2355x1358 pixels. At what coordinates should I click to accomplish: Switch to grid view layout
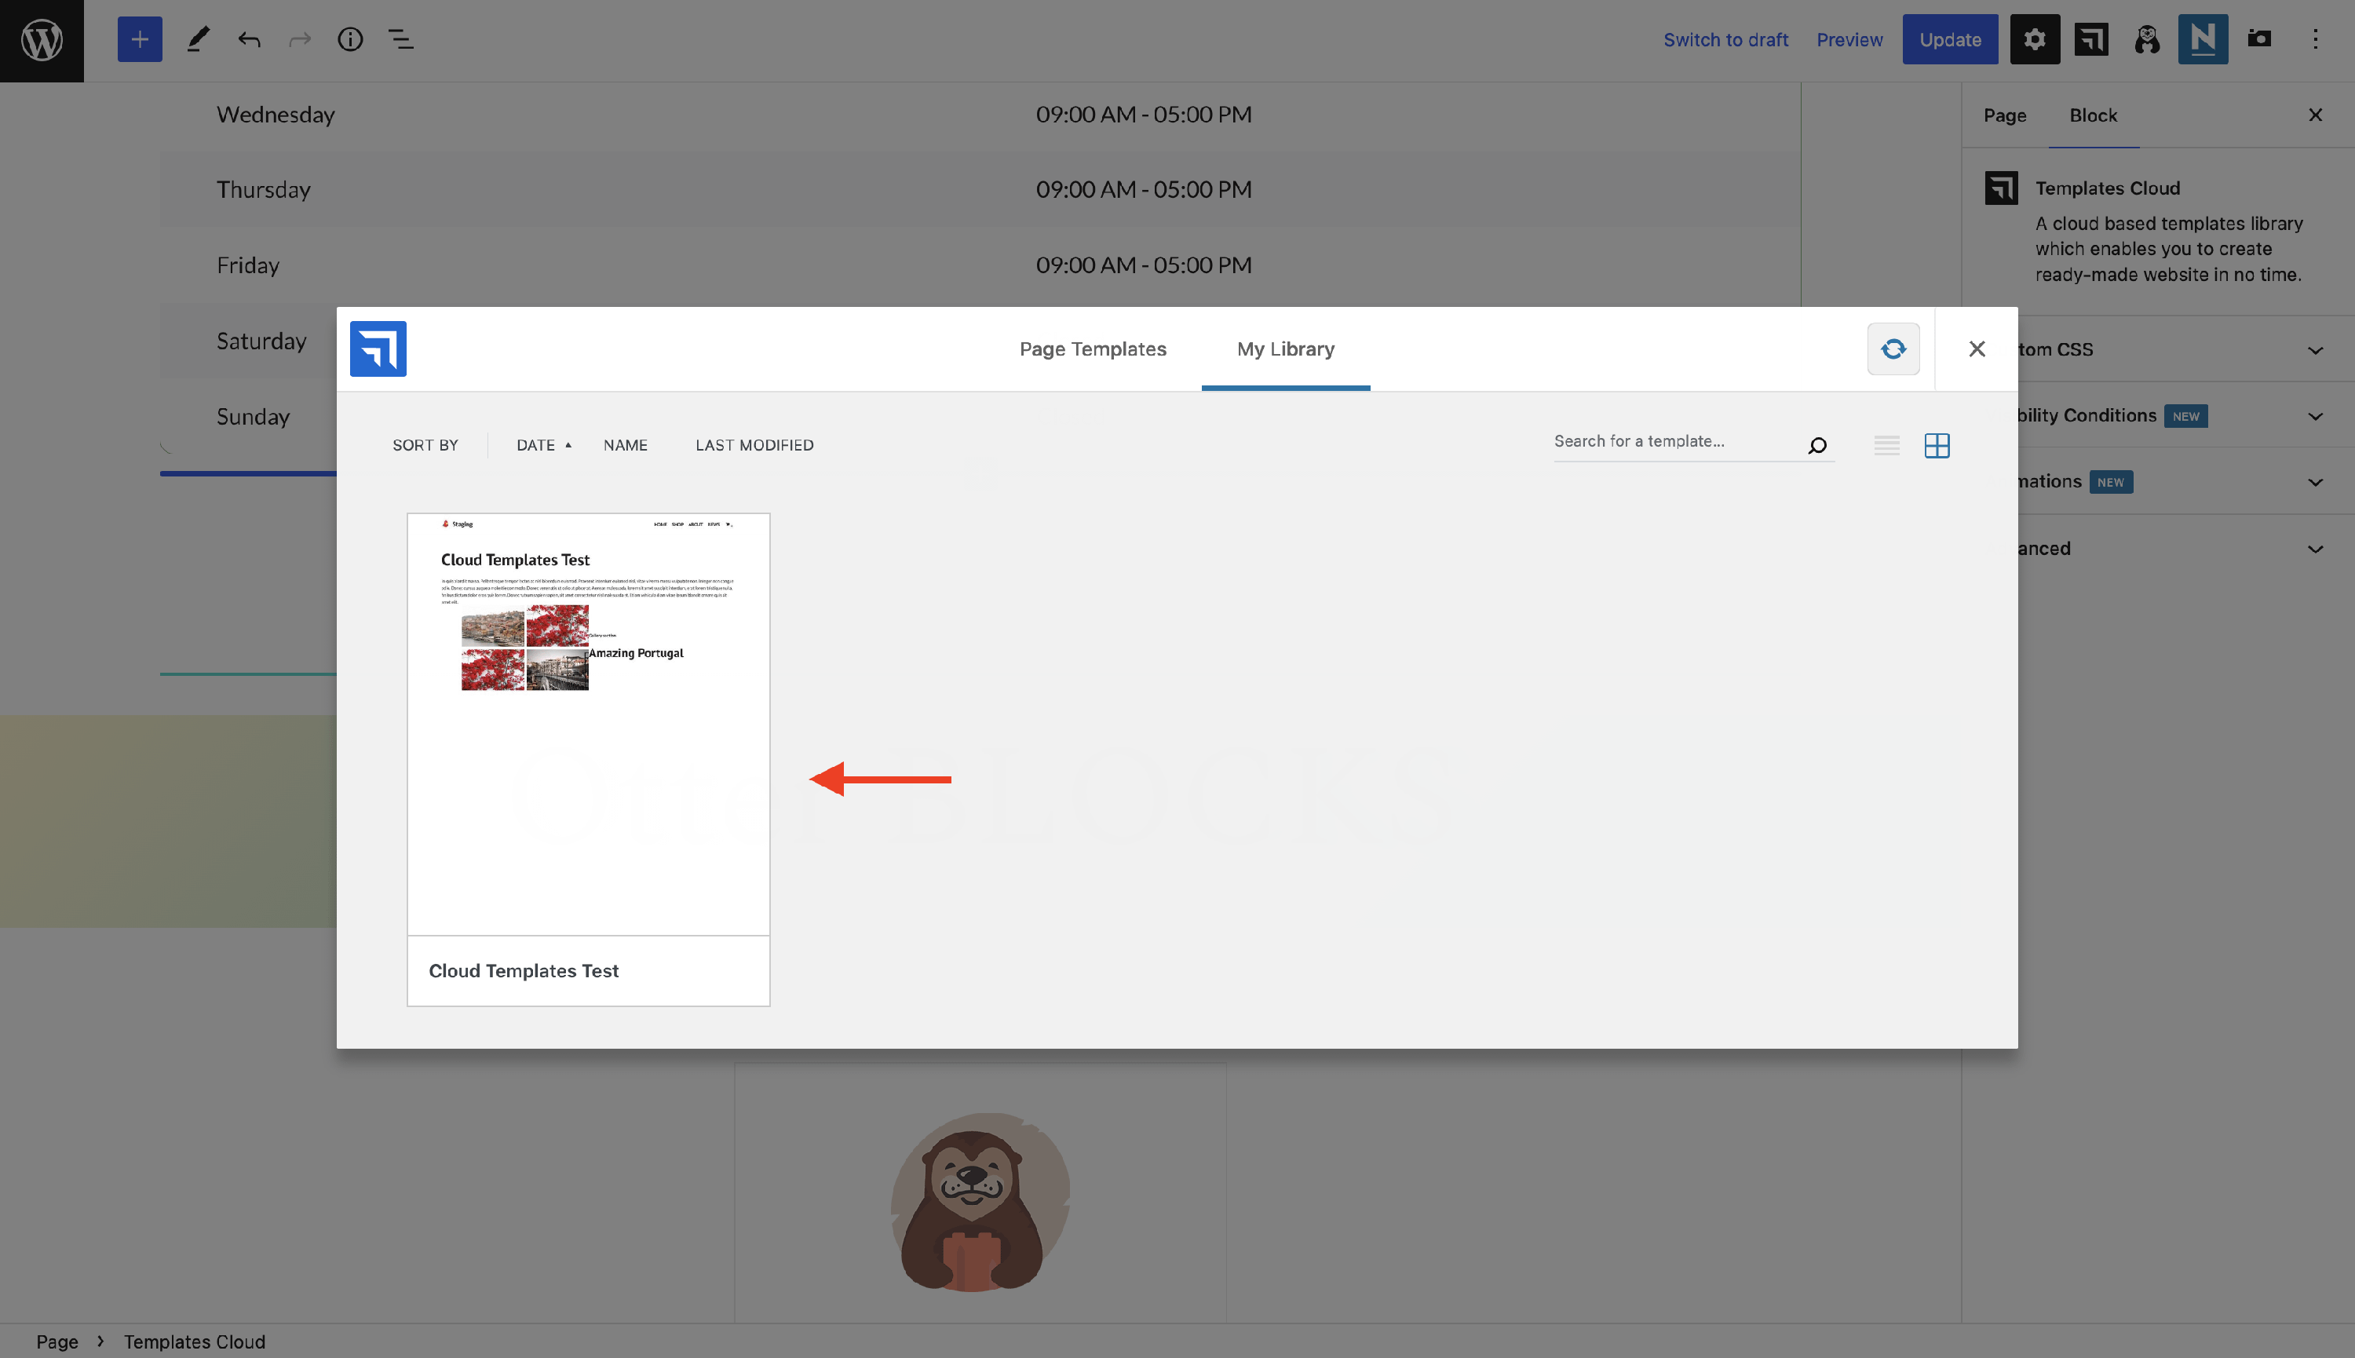tap(1937, 446)
